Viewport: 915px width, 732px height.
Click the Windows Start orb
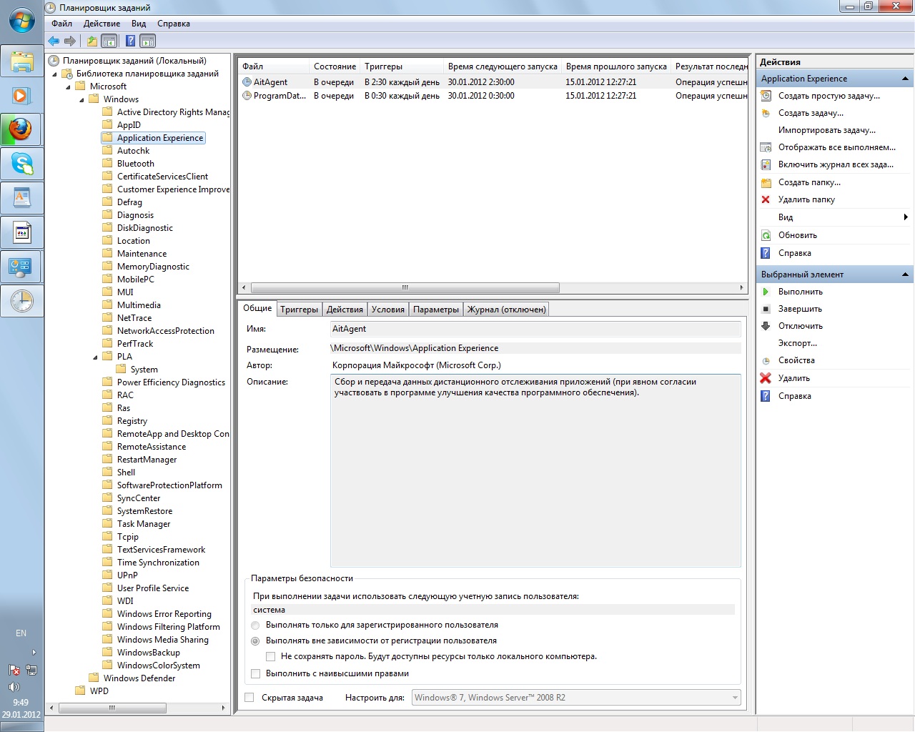21,21
